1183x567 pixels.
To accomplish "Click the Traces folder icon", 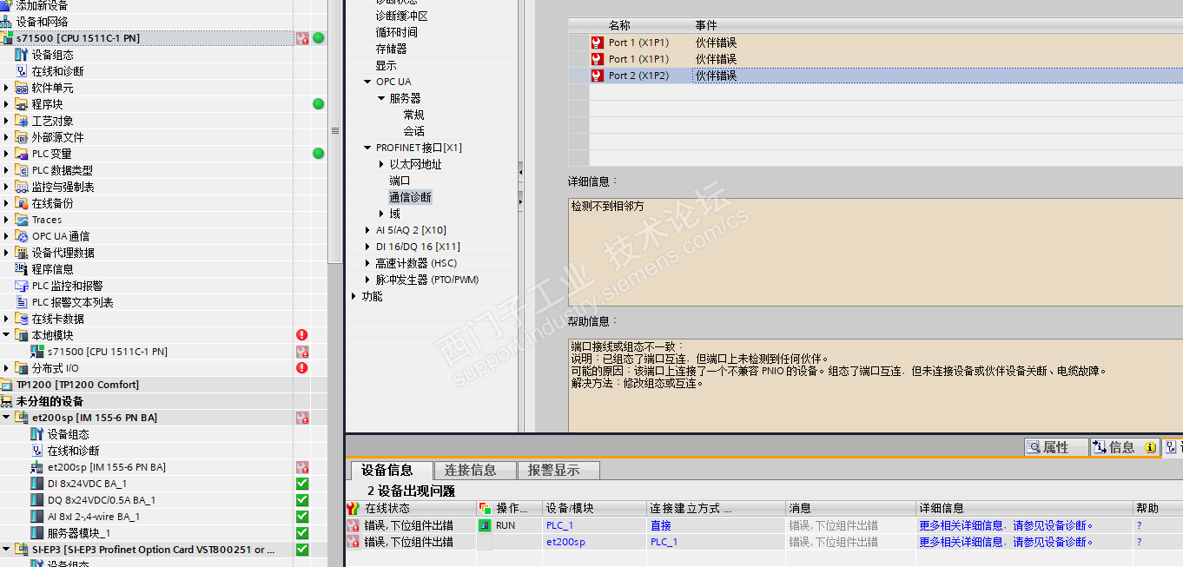I will tap(22, 220).
